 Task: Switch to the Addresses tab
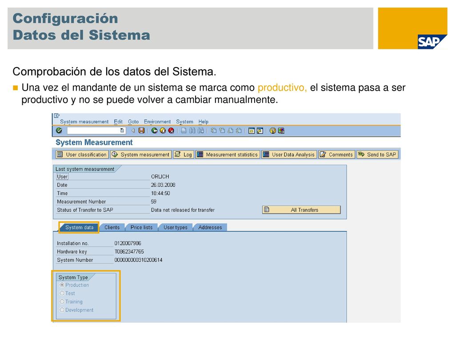click(210, 227)
